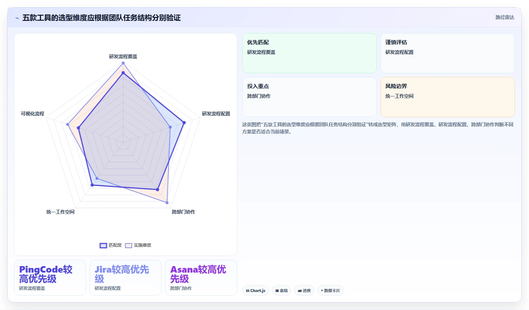Image resolution: width=529 pixels, height=310 pixels.
Task: Toggle the 实施难度 legend item
Action: (138, 245)
